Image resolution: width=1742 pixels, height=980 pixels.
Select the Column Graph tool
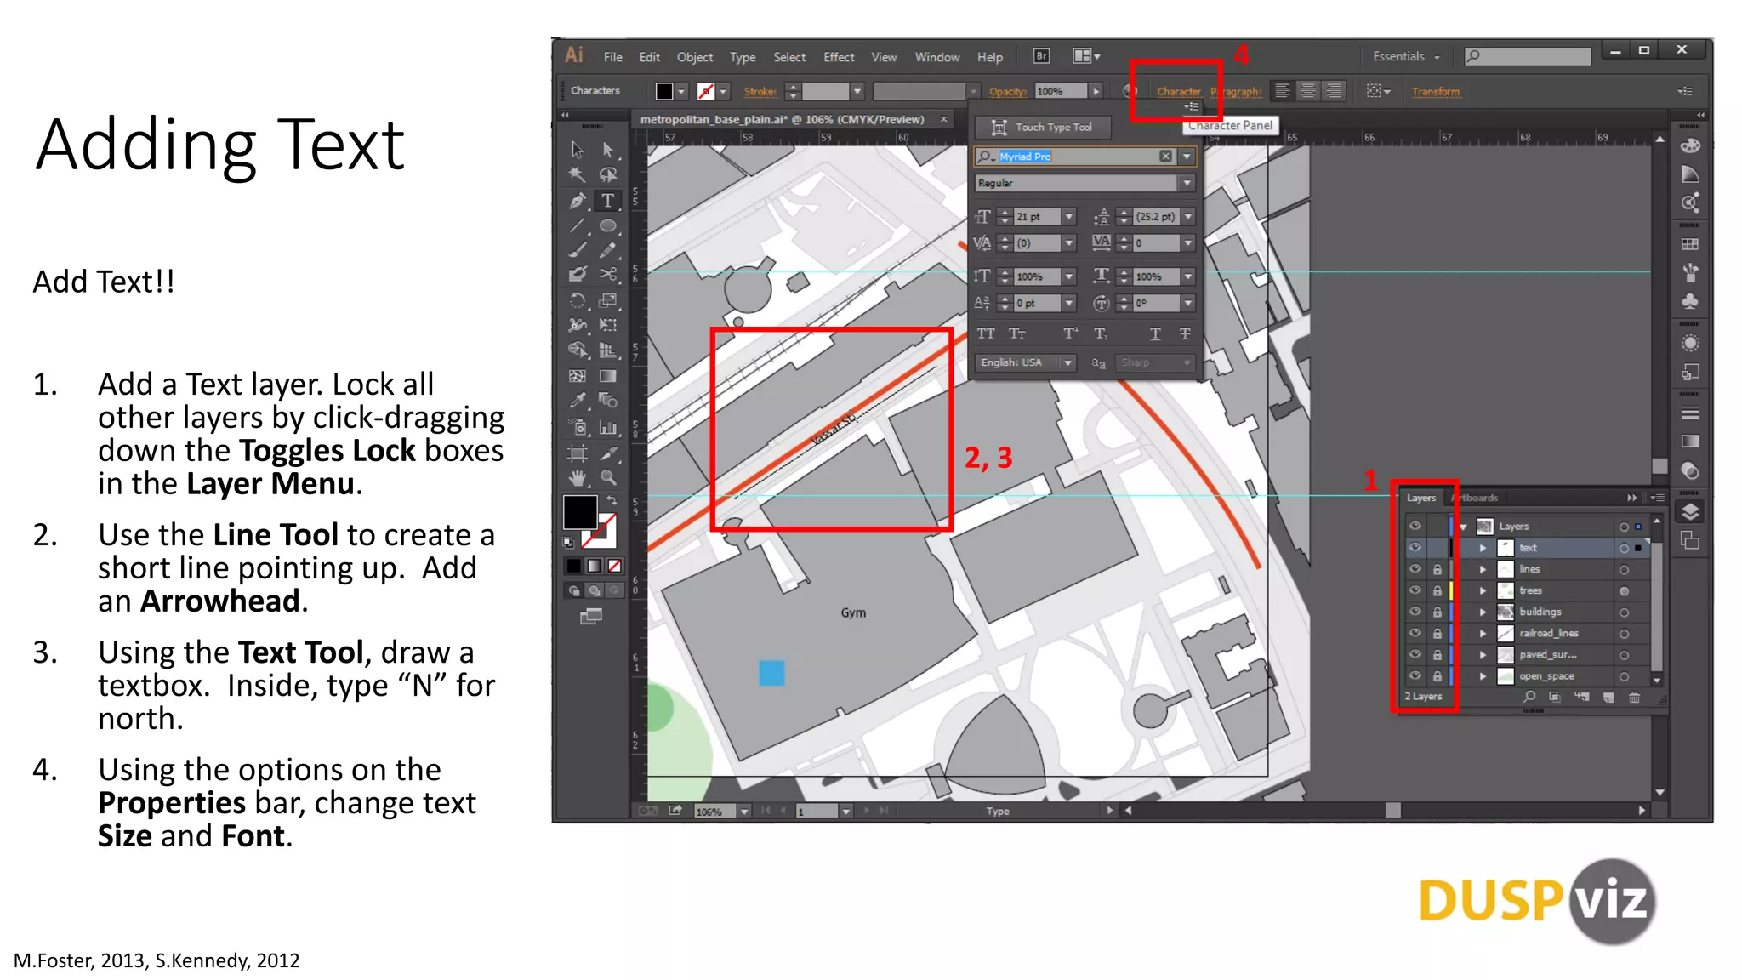pyautogui.click(x=608, y=427)
